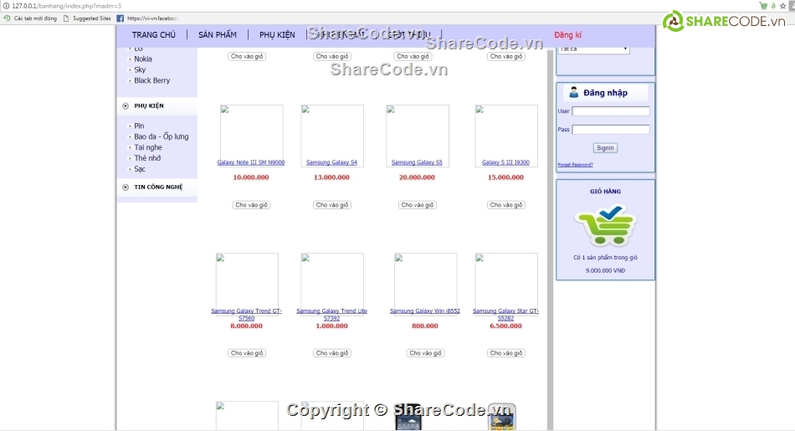Add Galaxy Trend GT-S7560 to cart
The image size is (795, 431).
(x=247, y=353)
